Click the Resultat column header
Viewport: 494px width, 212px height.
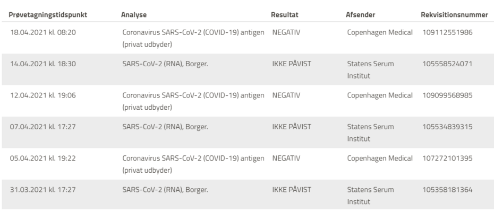click(x=286, y=14)
